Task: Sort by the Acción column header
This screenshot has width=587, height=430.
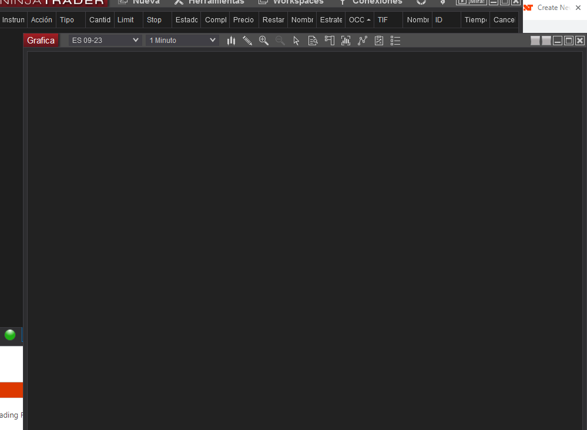Action: click(42, 20)
